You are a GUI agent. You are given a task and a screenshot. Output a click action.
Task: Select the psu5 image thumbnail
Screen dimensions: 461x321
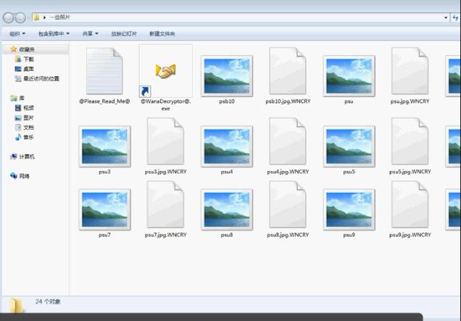click(349, 146)
